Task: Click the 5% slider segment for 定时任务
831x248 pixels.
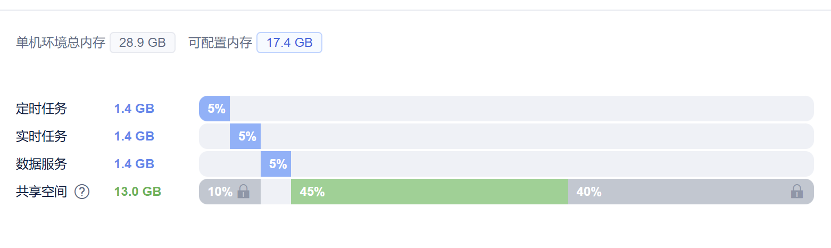Action: (214, 109)
